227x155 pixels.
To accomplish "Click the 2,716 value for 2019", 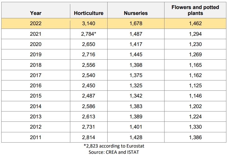I will point(89,54).
